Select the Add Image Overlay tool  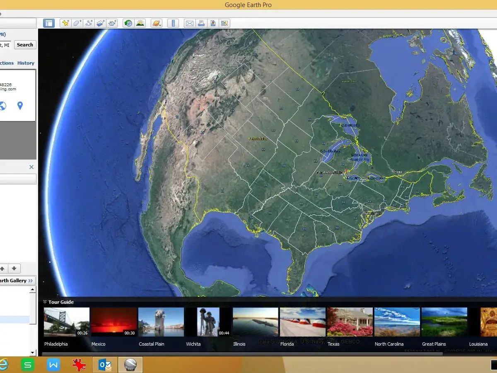100,23
